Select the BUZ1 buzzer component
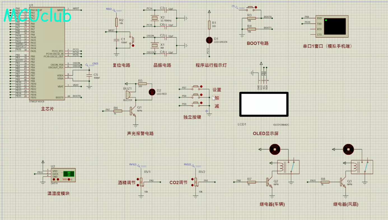 coord(128,95)
